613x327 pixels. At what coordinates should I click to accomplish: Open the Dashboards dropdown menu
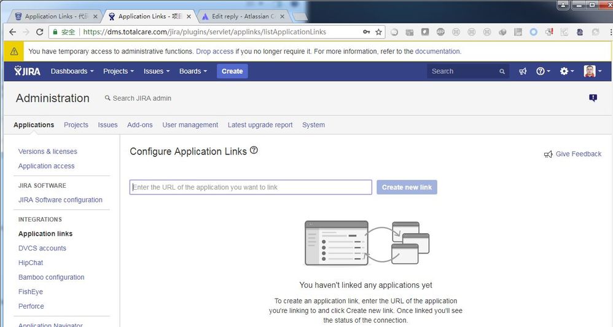click(72, 71)
